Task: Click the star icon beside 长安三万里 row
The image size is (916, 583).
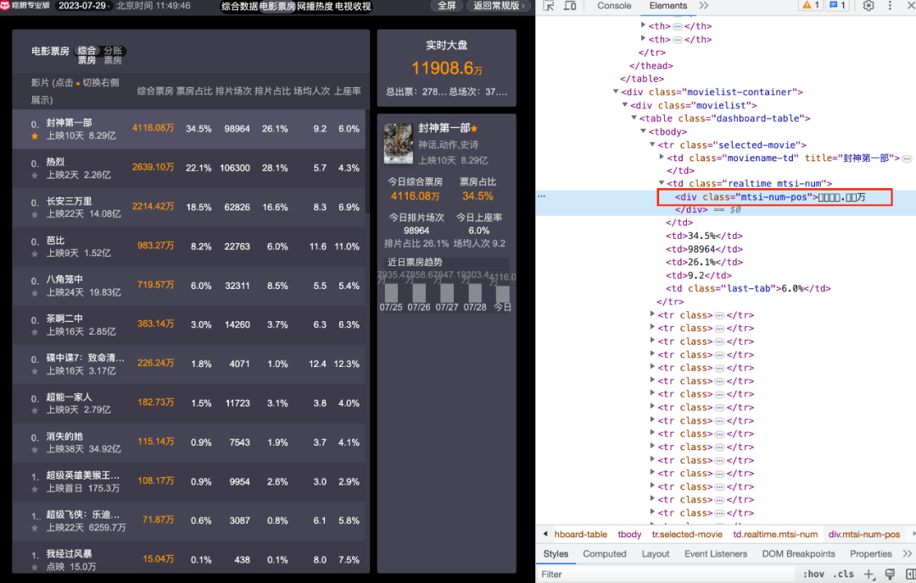Action: (35, 214)
